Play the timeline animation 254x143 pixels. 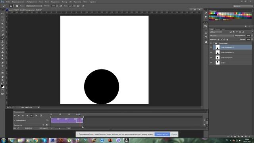click(23, 116)
